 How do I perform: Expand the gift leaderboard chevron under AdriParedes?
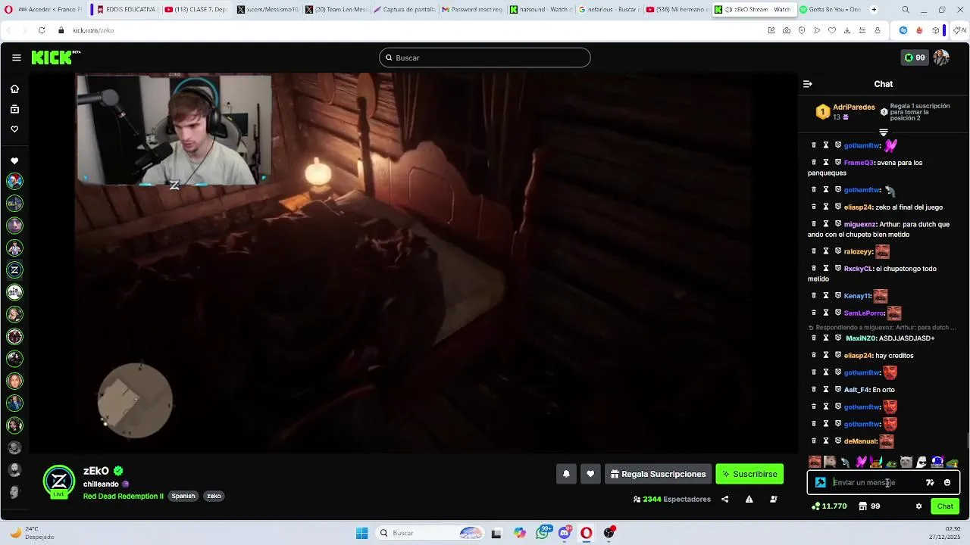tap(884, 132)
